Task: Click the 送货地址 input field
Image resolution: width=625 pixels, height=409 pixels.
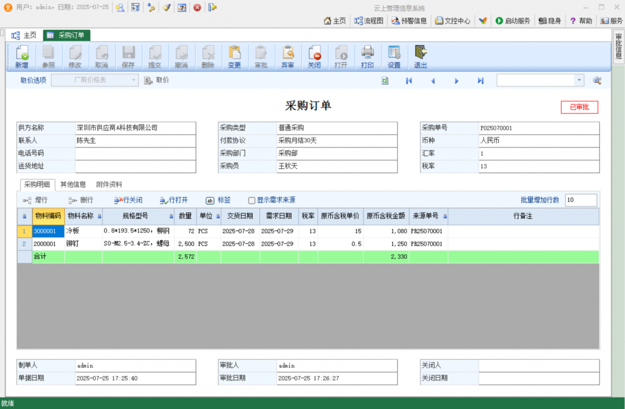Action: (x=135, y=166)
